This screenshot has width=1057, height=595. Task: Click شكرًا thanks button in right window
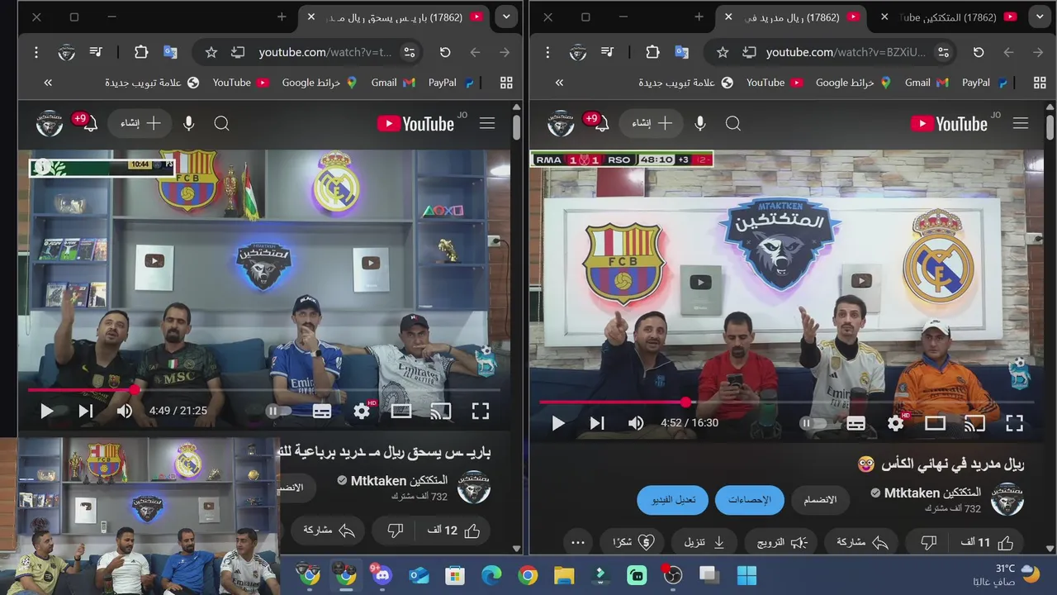point(633,543)
